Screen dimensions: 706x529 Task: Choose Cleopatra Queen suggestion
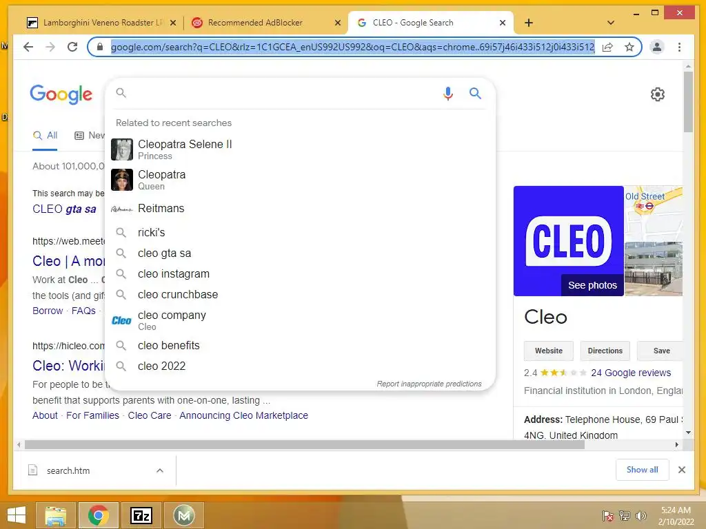coord(301,180)
